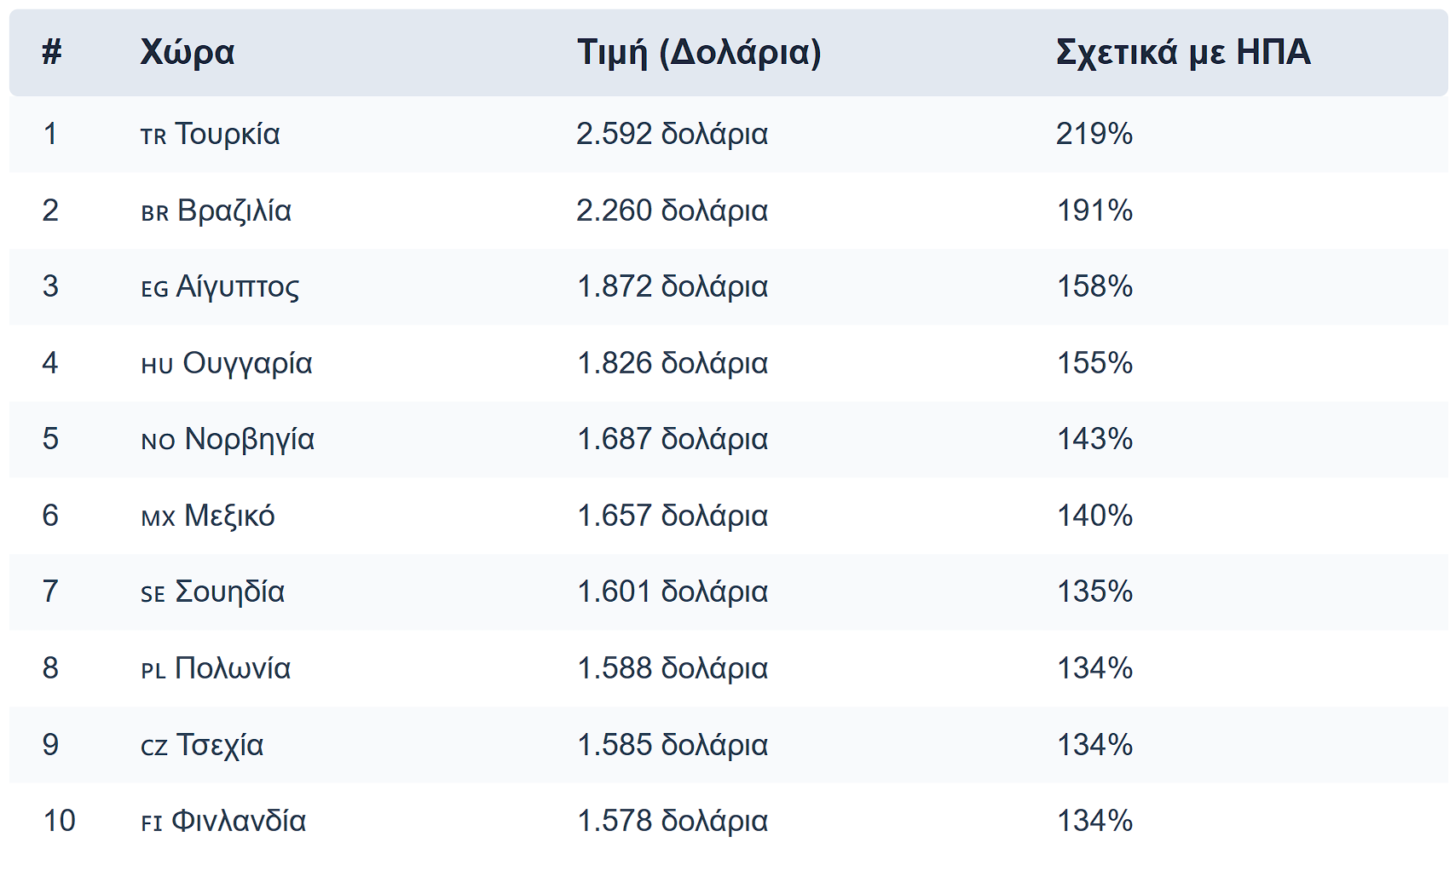1455x883 pixels.
Task: Click the SE country code icon
Action: 153,594
